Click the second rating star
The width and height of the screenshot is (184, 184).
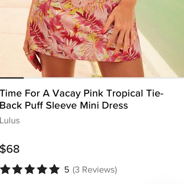pyautogui.click(x=17, y=169)
